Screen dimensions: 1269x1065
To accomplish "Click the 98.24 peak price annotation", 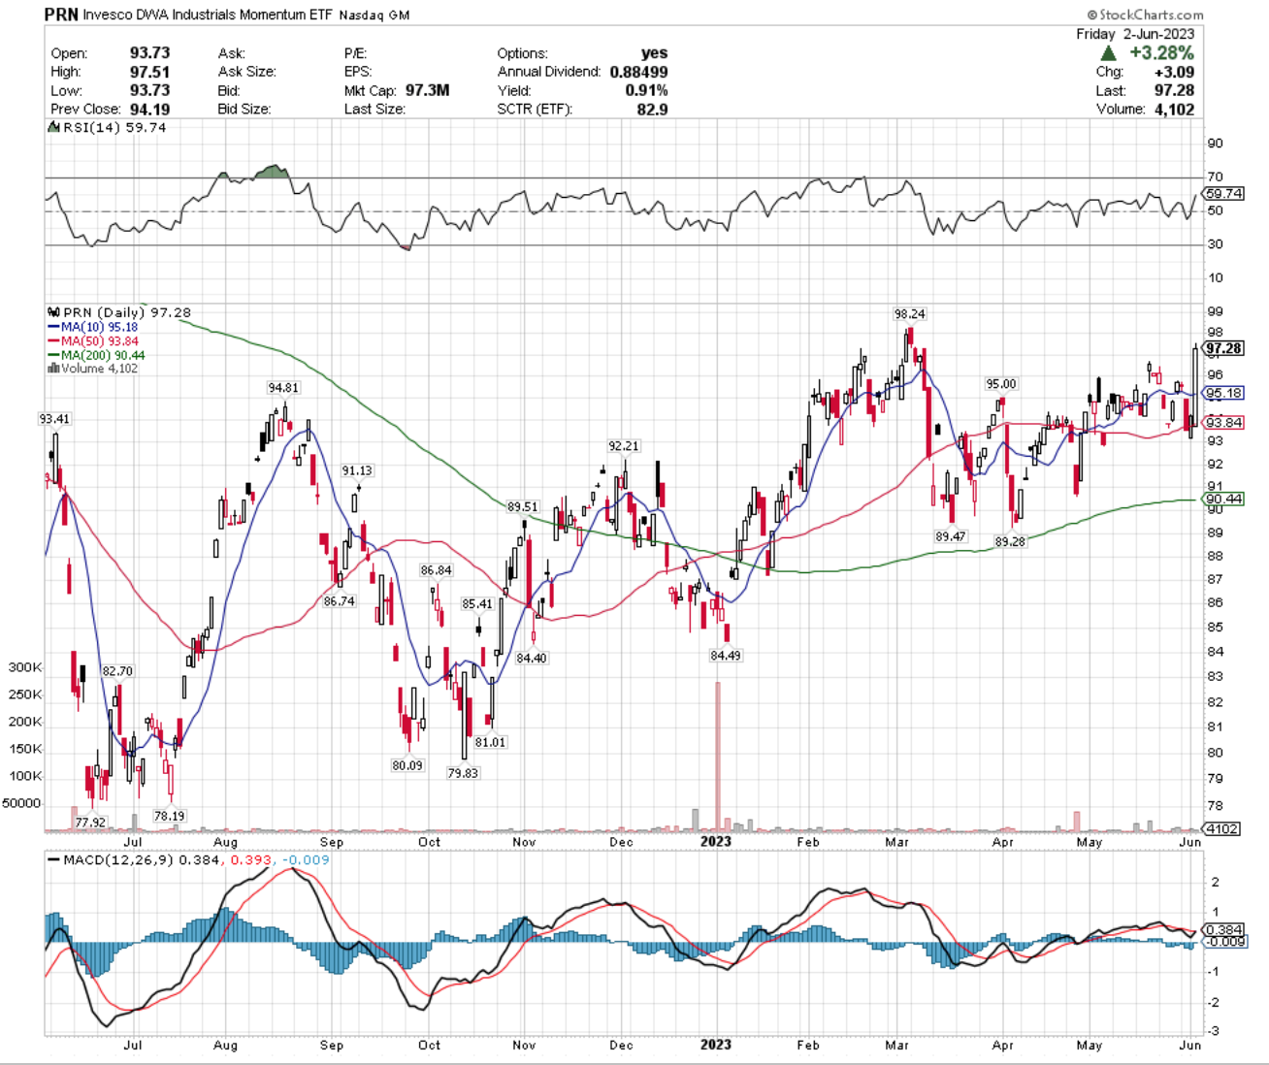I will [x=909, y=314].
